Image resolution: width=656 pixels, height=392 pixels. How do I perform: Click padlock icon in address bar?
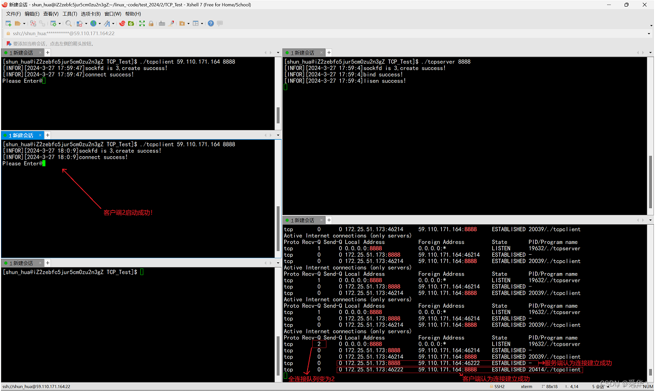point(8,33)
